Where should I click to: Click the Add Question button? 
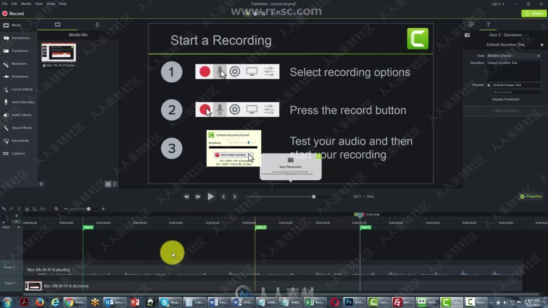[x=505, y=111]
